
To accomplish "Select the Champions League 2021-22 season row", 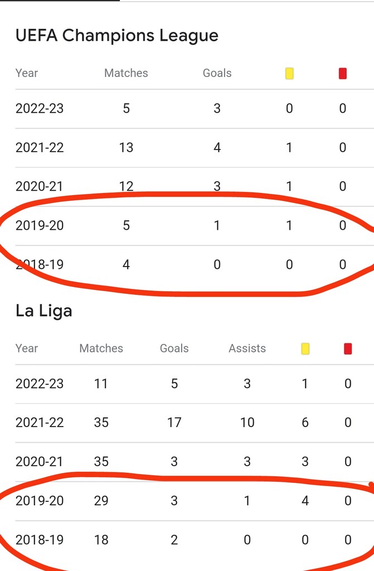I will pos(195,148).
